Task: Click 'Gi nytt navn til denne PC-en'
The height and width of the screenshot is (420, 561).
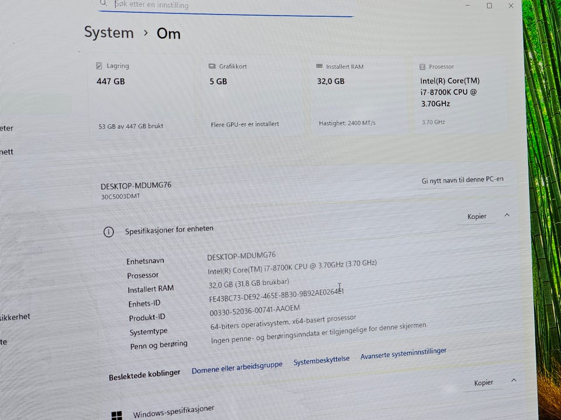Action: (462, 180)
